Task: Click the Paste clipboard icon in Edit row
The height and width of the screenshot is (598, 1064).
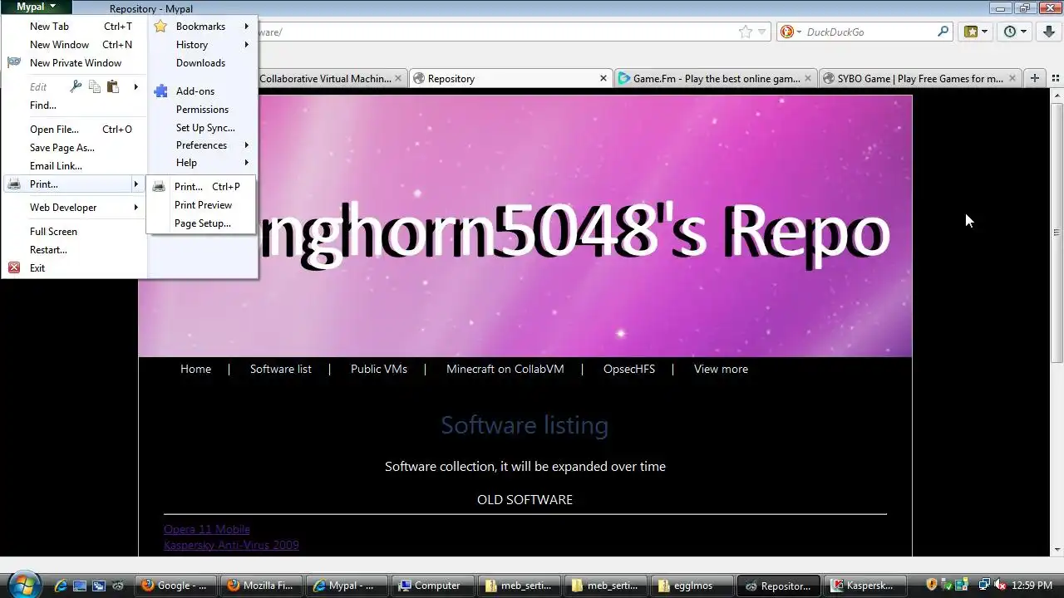Action: (113, 86)
